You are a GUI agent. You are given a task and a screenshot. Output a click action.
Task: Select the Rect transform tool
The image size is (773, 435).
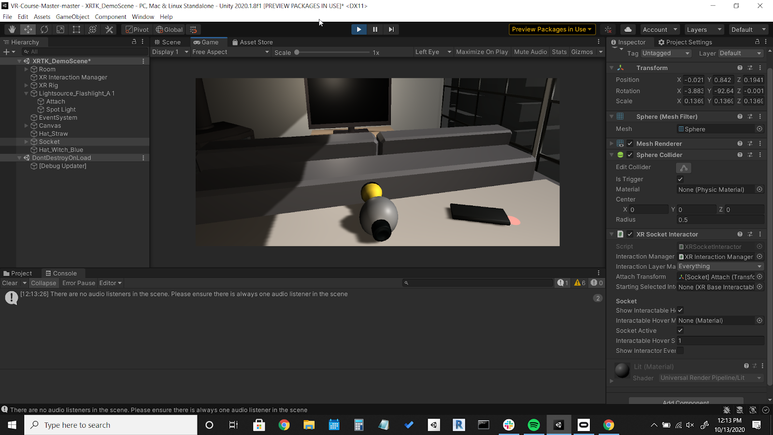tap(76, 29)
